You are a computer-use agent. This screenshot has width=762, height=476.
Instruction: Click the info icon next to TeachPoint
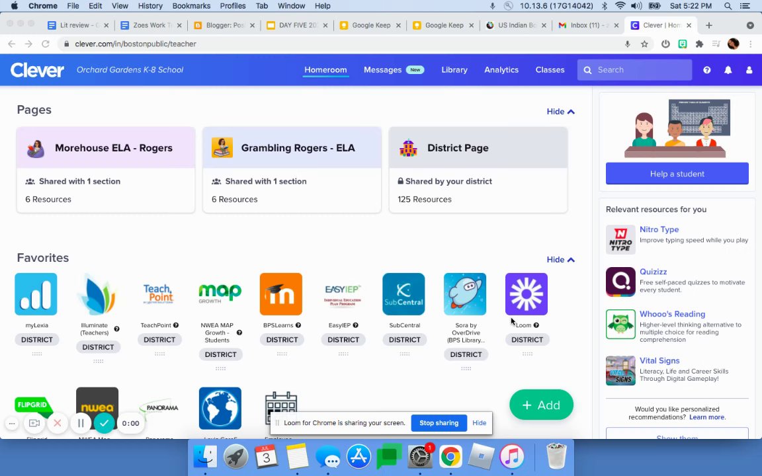(176, 325)
